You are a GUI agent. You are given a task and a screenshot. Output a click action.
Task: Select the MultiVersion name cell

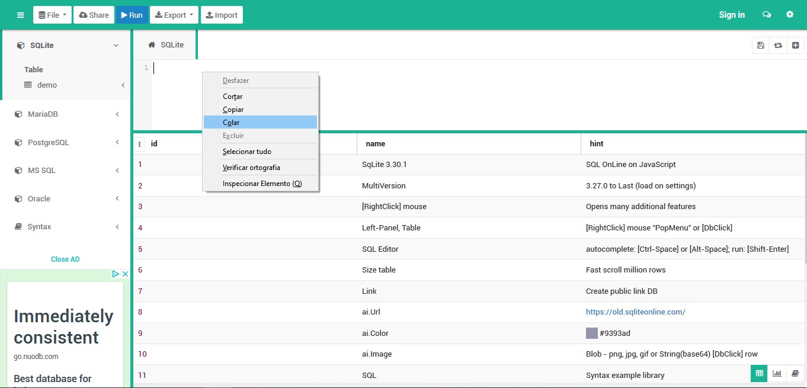click(469, 186)
